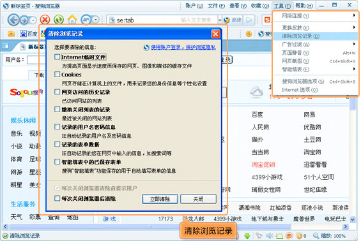Screen dimensions: 361x241
Task: Check the Internet临时文件 checkbox
Action: [x=58, y=57]
